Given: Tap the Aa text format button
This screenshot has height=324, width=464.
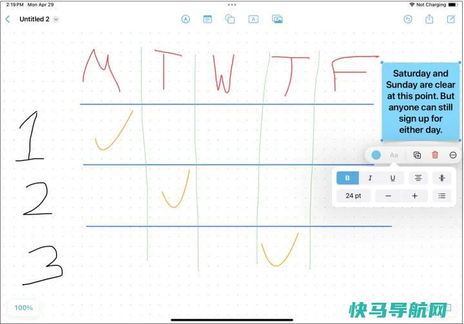Looking at the screenshot, I should pos(394,155).
